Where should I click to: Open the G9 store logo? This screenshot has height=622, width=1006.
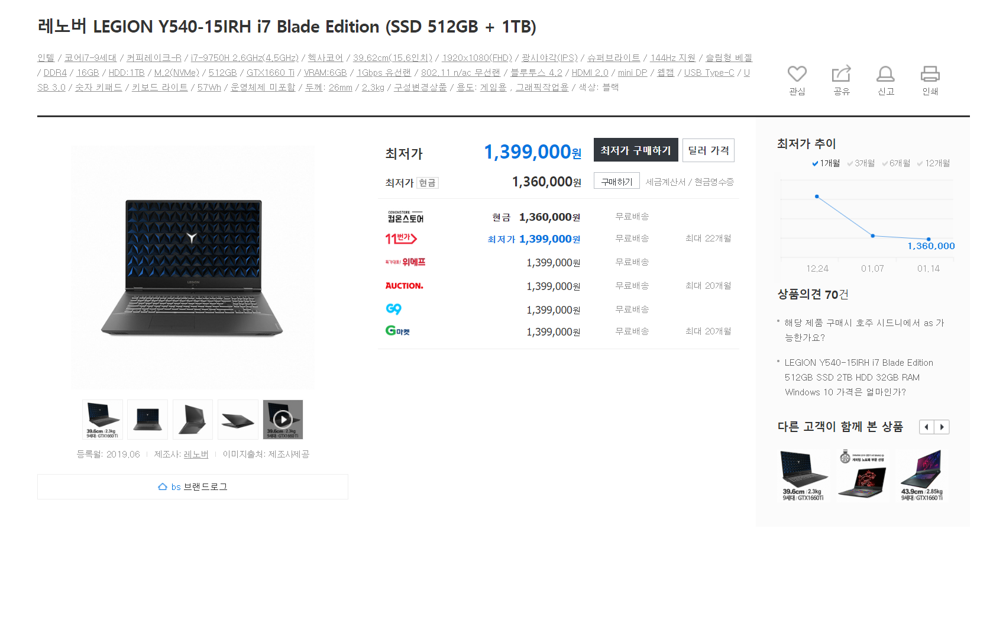393,309
